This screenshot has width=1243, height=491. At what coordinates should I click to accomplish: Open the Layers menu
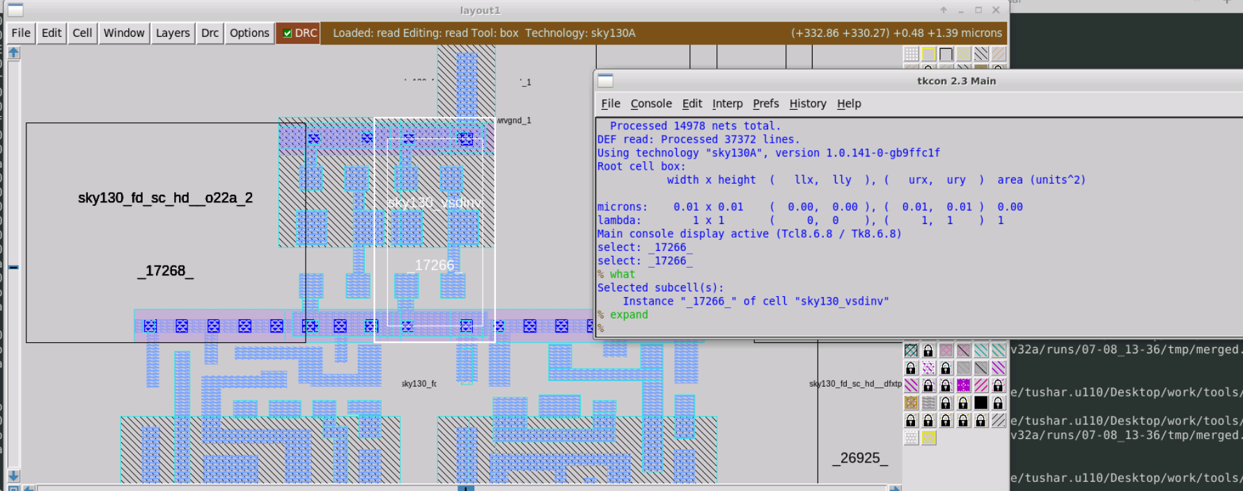[x=173, y=33]
